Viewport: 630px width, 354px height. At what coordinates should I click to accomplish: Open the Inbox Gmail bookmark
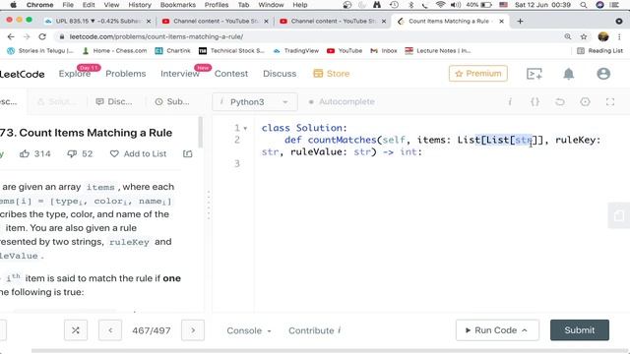384,50
